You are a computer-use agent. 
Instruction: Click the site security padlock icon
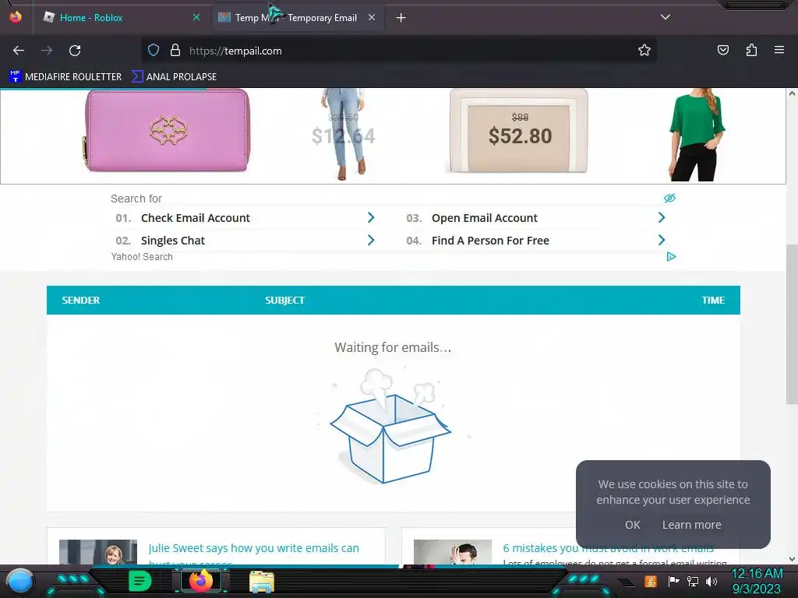(x=175, y=50)
